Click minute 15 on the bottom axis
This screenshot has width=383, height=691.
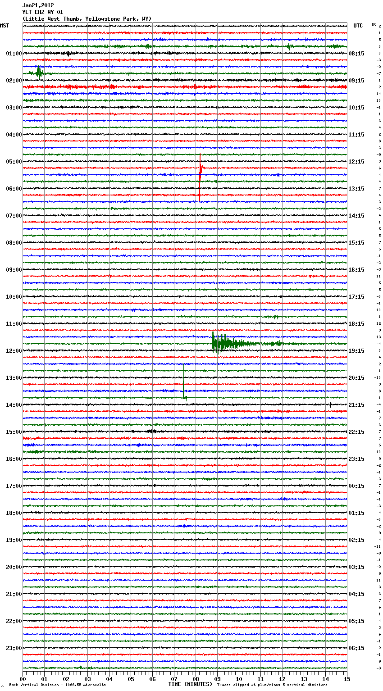tap(347, 679)
